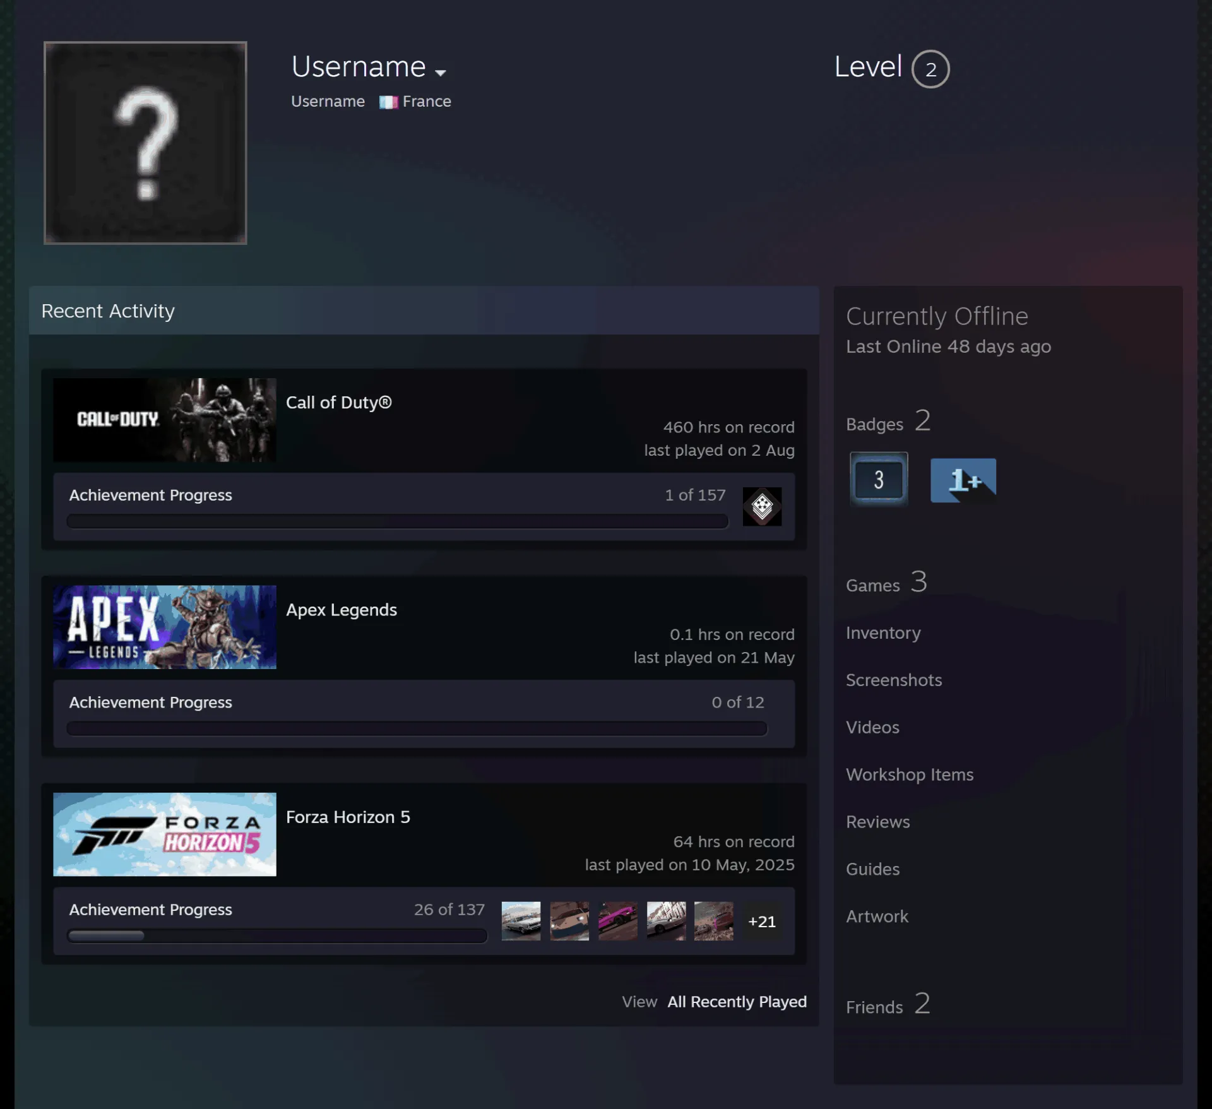This screenshot has width=1212, height=1109.
Task: Open the Videos link
Action: click(x=872, y=727)
